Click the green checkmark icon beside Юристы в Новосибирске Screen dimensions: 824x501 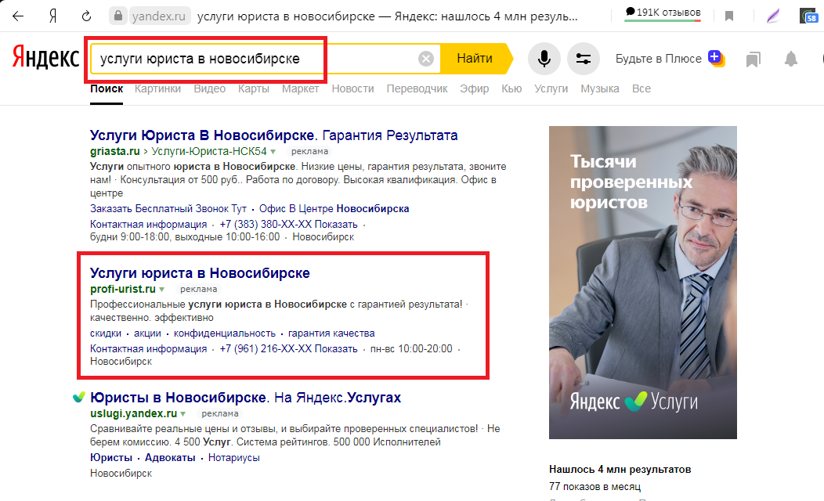pos(79,397)
